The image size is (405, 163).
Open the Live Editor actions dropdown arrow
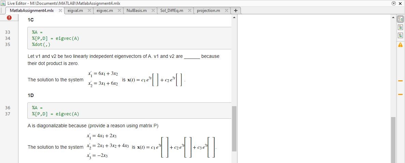tap(394, 3)
